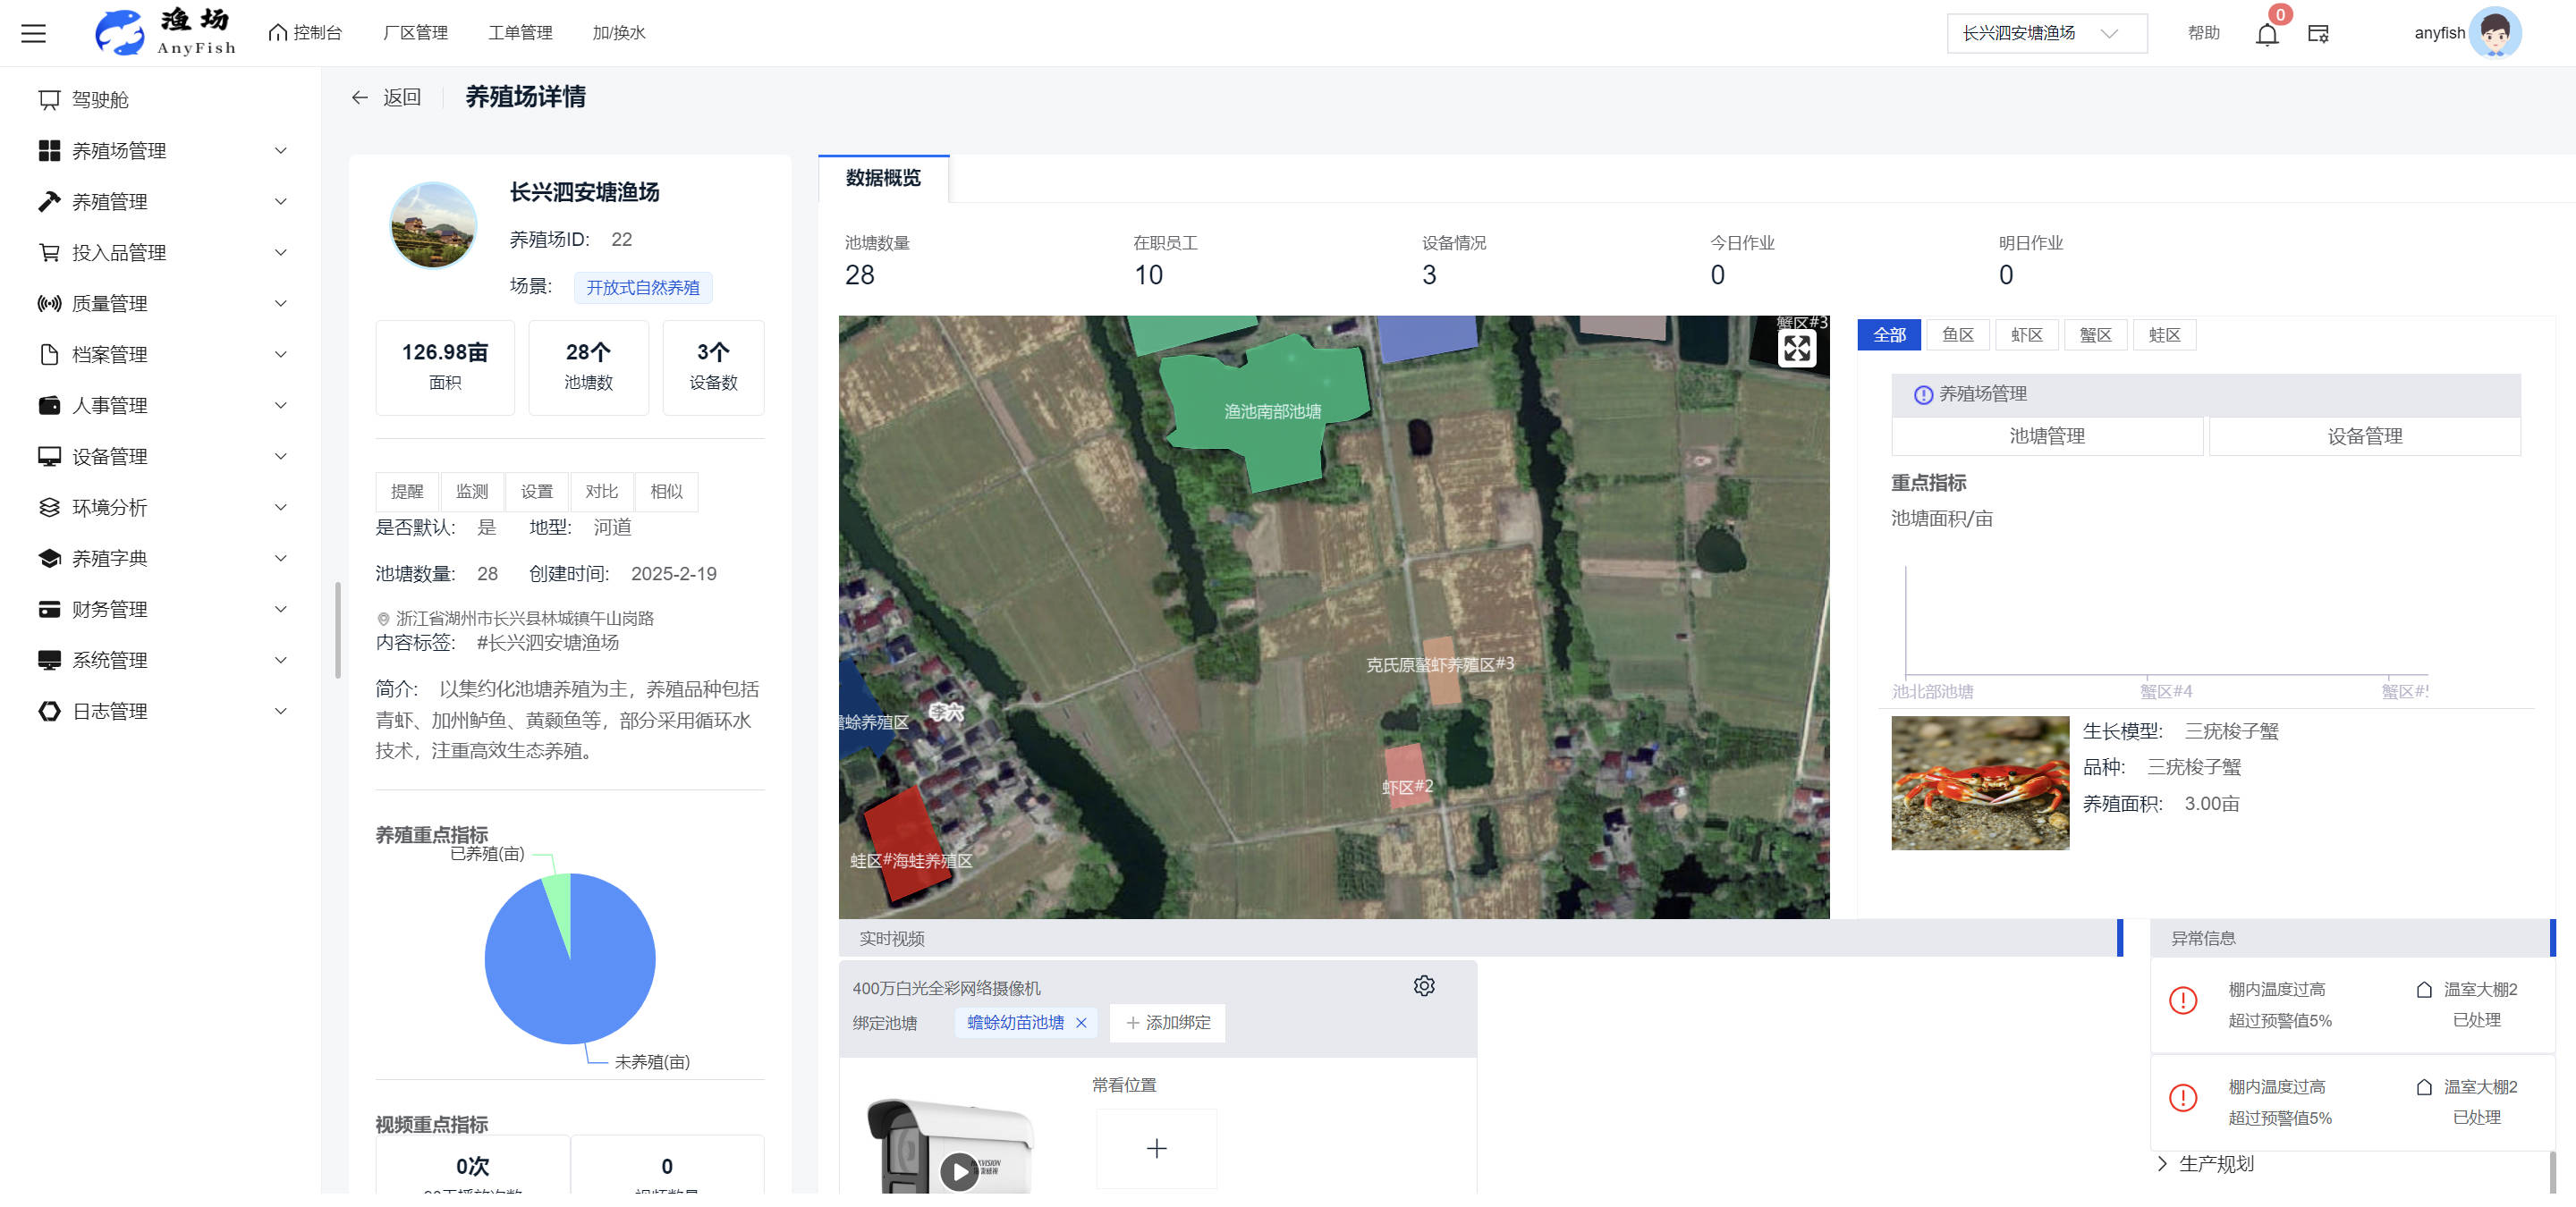Click the fullscreen map expand icon
2576x1207 pixels.
(x=1796, y=349)
